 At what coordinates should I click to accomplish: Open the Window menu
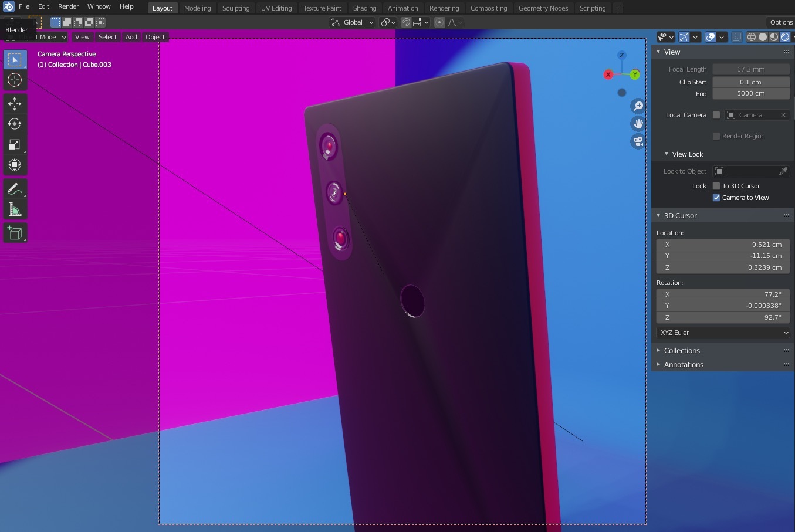click(x=99, y=6)
